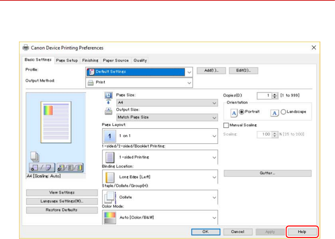Click the Add(1)... profile button
335x239 pixels.
211,70
